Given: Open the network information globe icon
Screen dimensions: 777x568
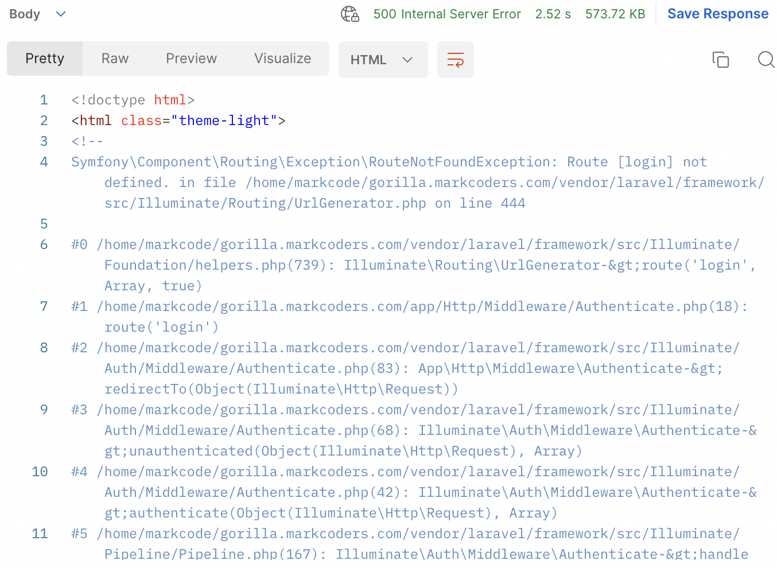Looking at the screenshot, I should pos(349,14).
